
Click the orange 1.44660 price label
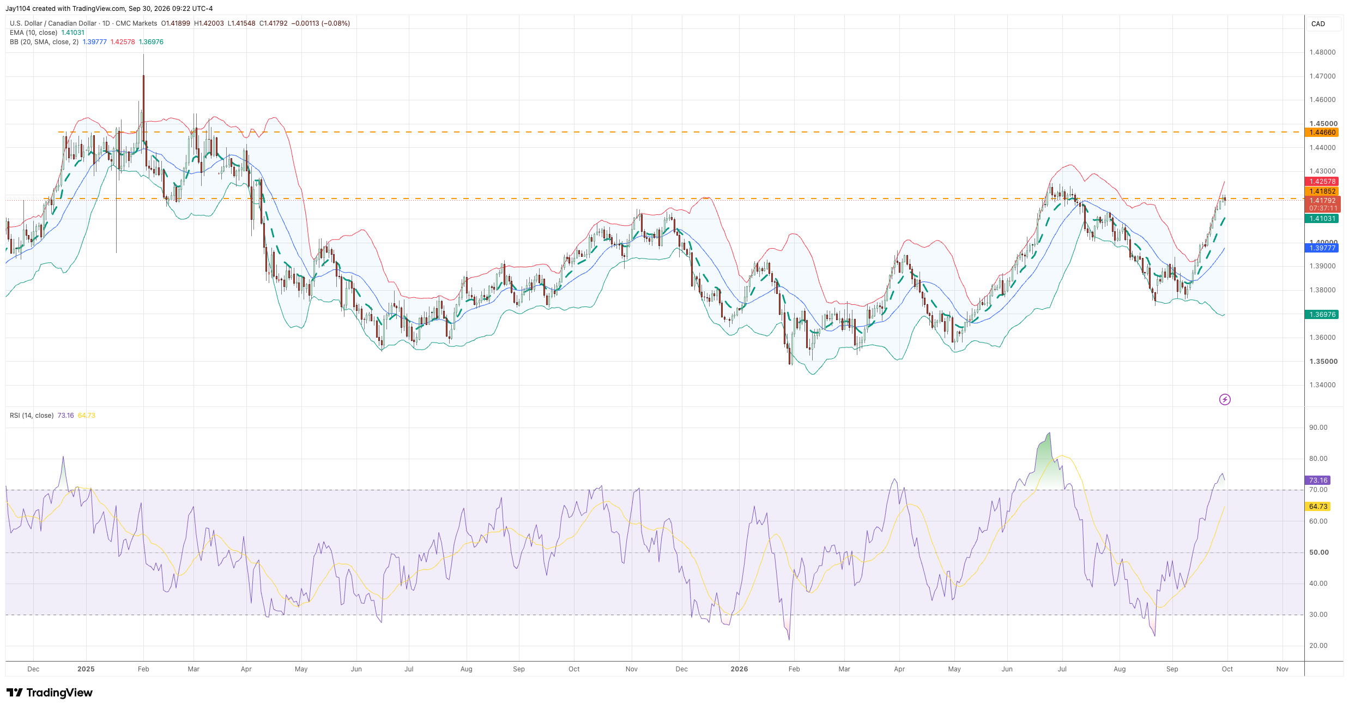1322,133
